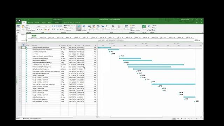
Task: Open the Gantt Chart view button
Action: (18, 28)
